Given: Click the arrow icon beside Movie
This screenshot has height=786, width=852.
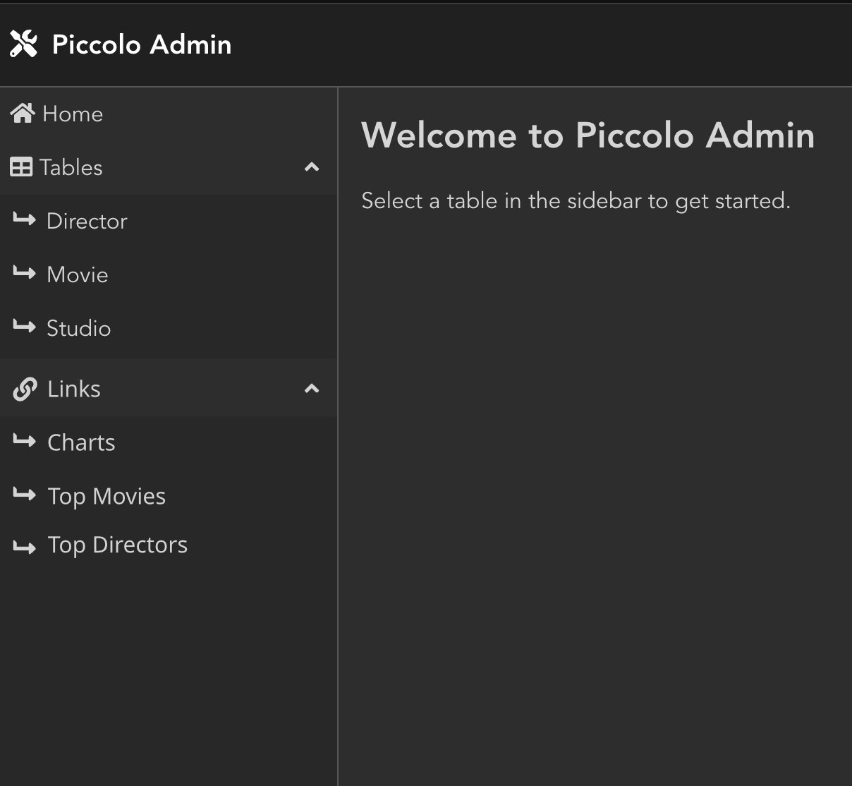Looking at the screenshot, I should coord(24,274).
